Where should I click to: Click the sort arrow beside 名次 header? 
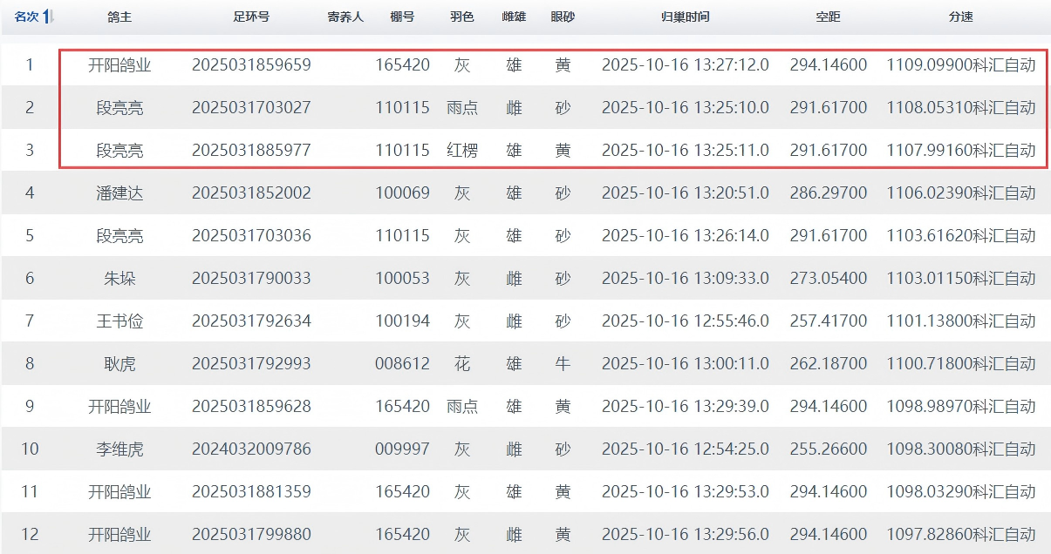49,17
